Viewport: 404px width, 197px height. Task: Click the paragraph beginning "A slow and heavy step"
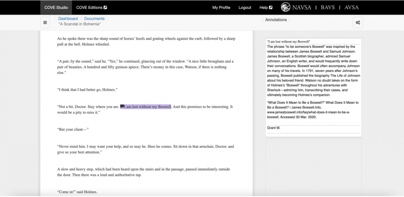(144, 172)
